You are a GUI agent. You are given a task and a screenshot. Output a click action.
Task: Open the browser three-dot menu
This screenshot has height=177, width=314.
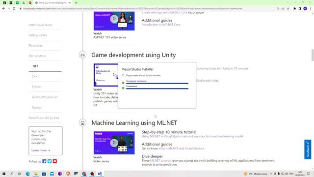click(311, 9)
